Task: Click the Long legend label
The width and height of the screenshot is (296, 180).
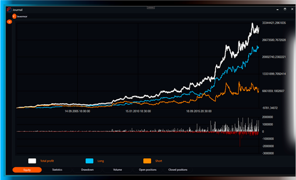Action: pyautogui.click(x=100, y=161)
